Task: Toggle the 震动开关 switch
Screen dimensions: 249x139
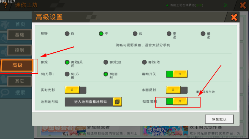Action: click(177, 74)
